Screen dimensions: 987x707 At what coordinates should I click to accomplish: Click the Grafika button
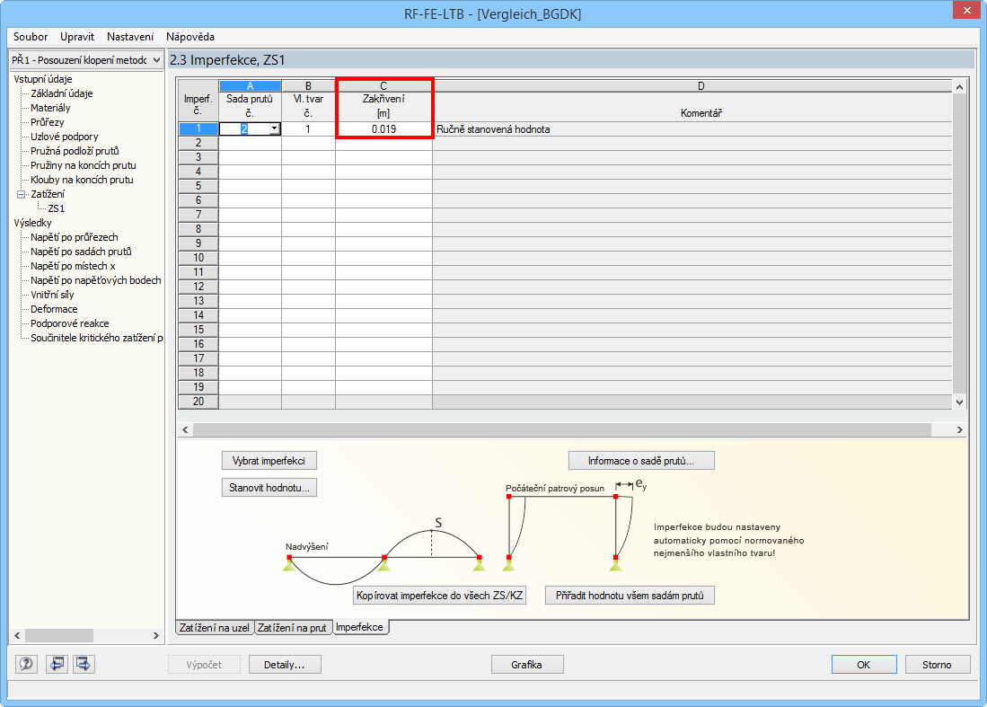point(527,665)
